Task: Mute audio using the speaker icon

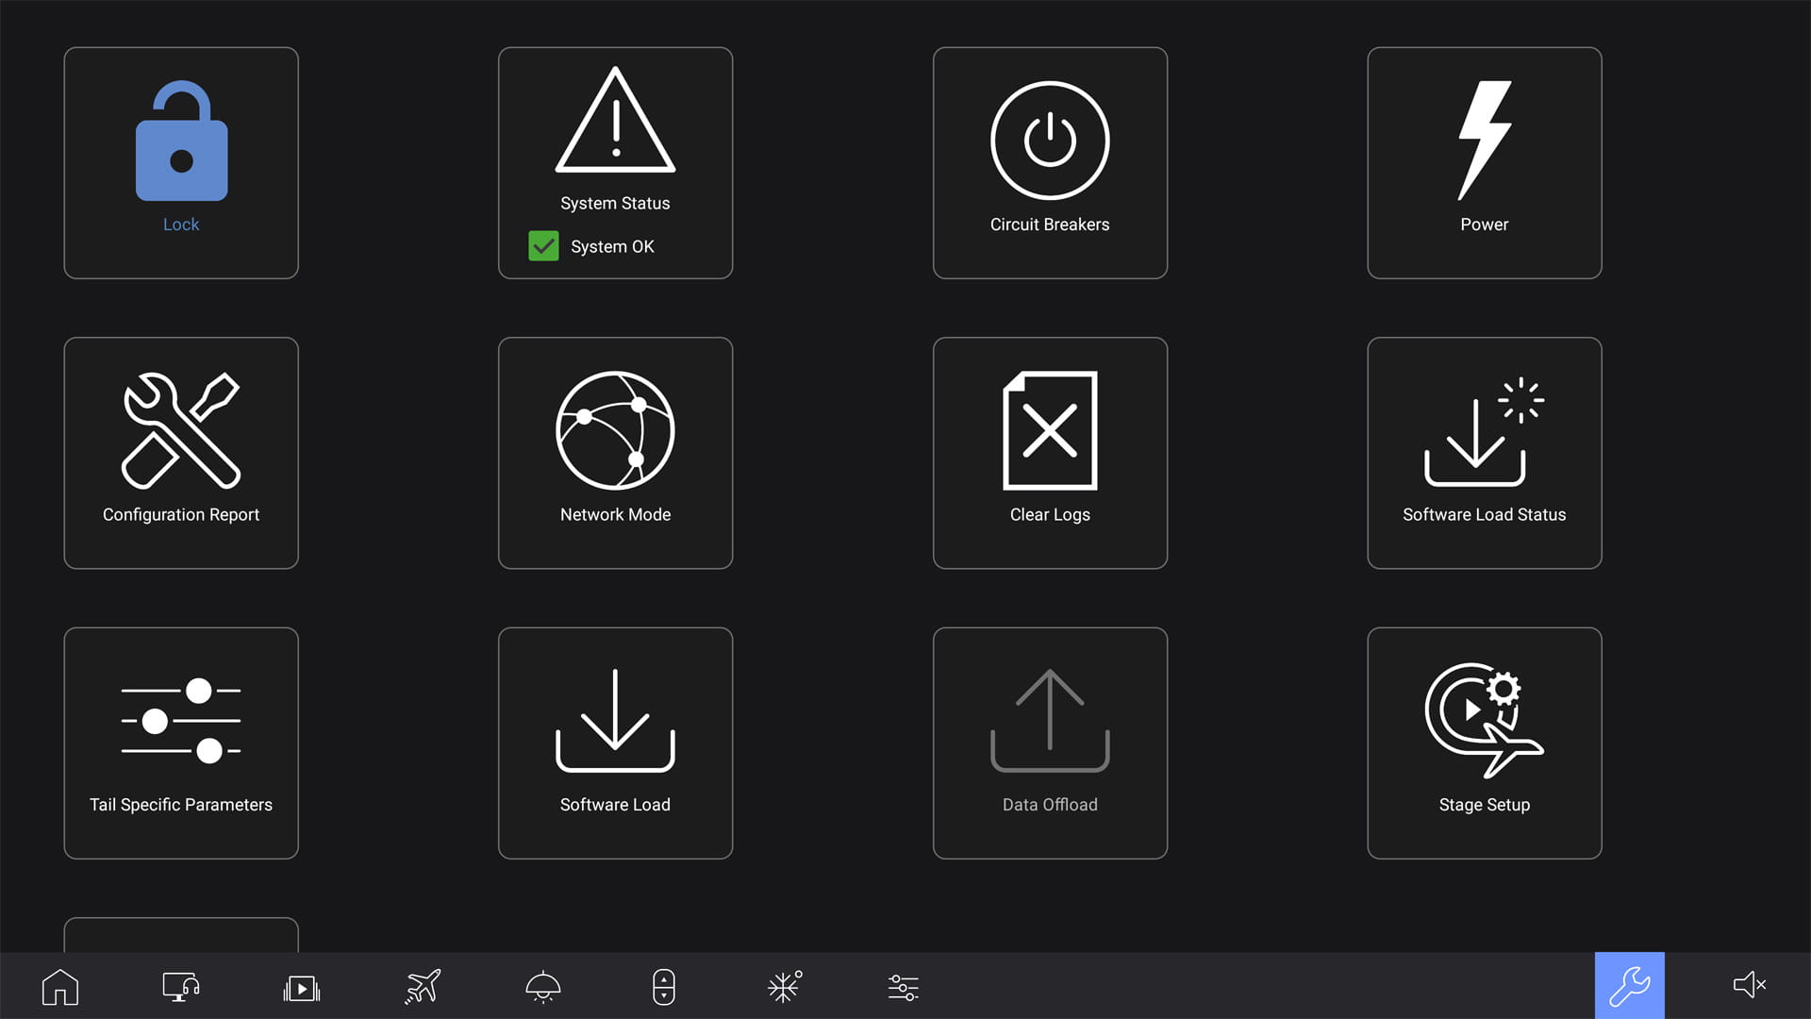Action: [x=1751, y=985]
